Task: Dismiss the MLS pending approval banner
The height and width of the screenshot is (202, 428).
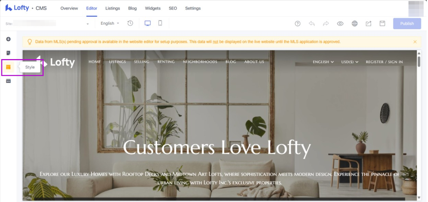Action: tap(415, 42)
